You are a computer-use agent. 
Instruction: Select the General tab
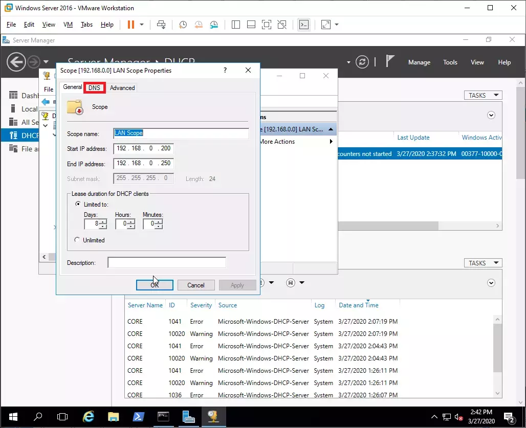click(72, 87)
